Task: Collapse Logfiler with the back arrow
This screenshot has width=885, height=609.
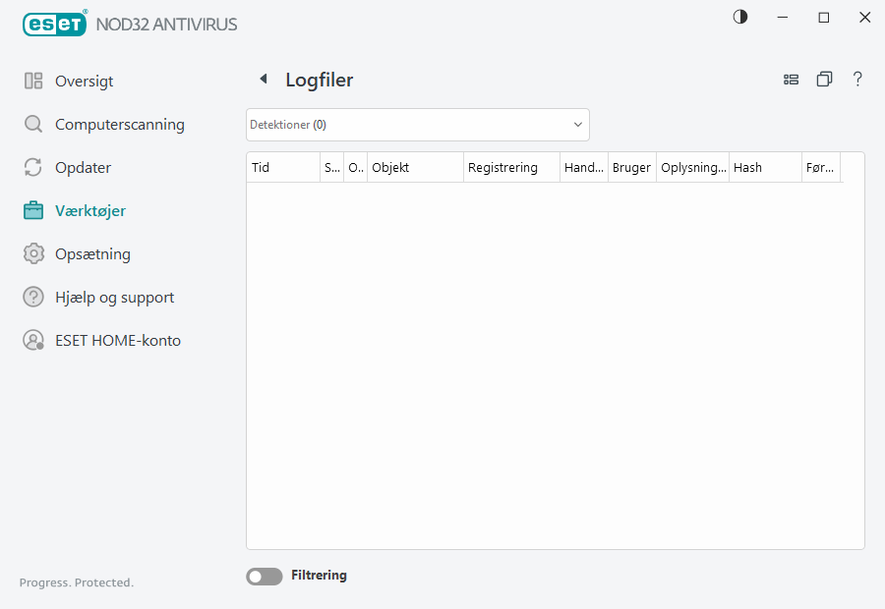Action: click(263, 78)
